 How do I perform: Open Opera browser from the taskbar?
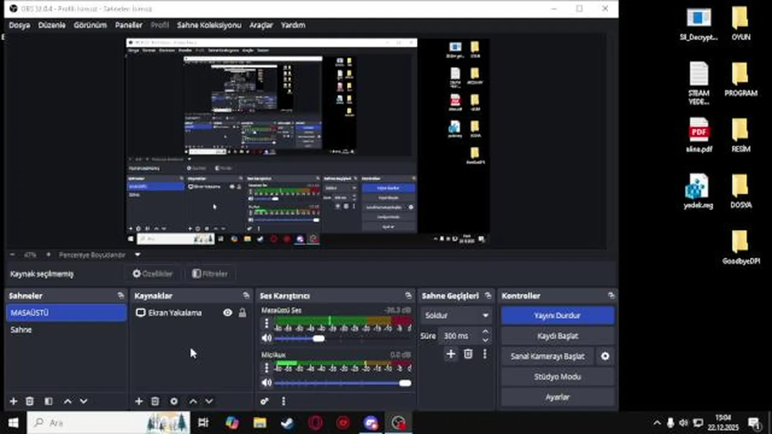pyautogui.click(x=315, y=423)
